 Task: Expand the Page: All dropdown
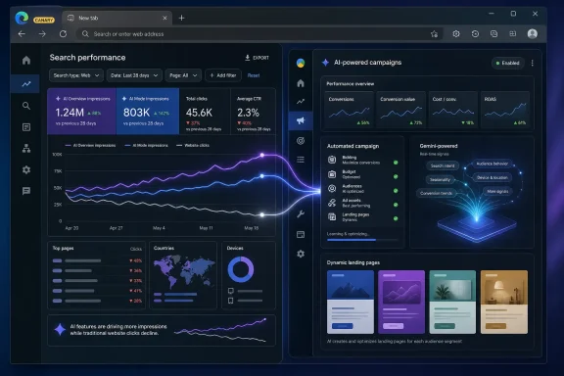pos(183,75)
